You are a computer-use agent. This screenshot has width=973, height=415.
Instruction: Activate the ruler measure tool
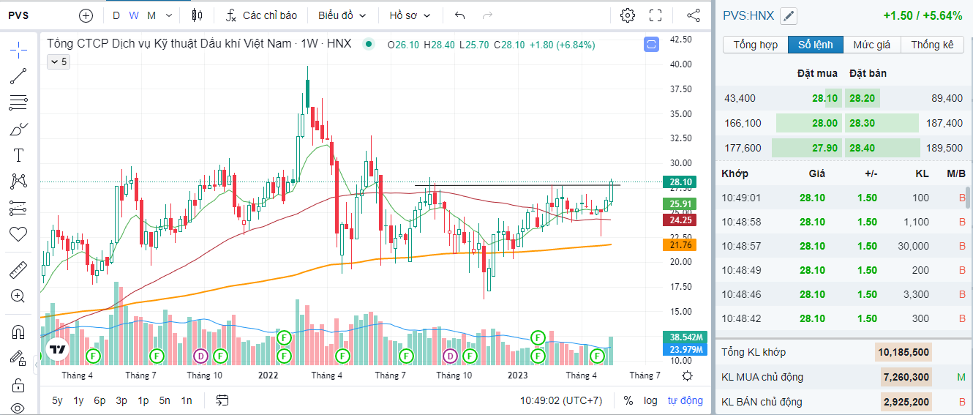pyautogui.click(x=18, y=271)
